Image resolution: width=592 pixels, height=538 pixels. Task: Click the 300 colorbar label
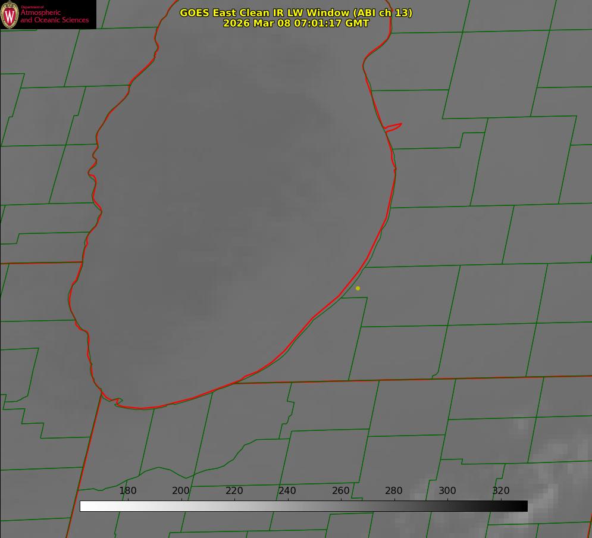447,490
